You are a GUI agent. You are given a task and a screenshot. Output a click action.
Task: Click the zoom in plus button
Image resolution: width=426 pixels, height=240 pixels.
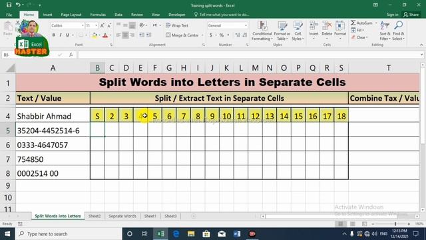[x=409, y=224]
